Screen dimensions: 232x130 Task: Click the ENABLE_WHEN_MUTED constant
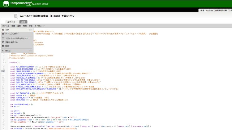(x=25, y=75)
